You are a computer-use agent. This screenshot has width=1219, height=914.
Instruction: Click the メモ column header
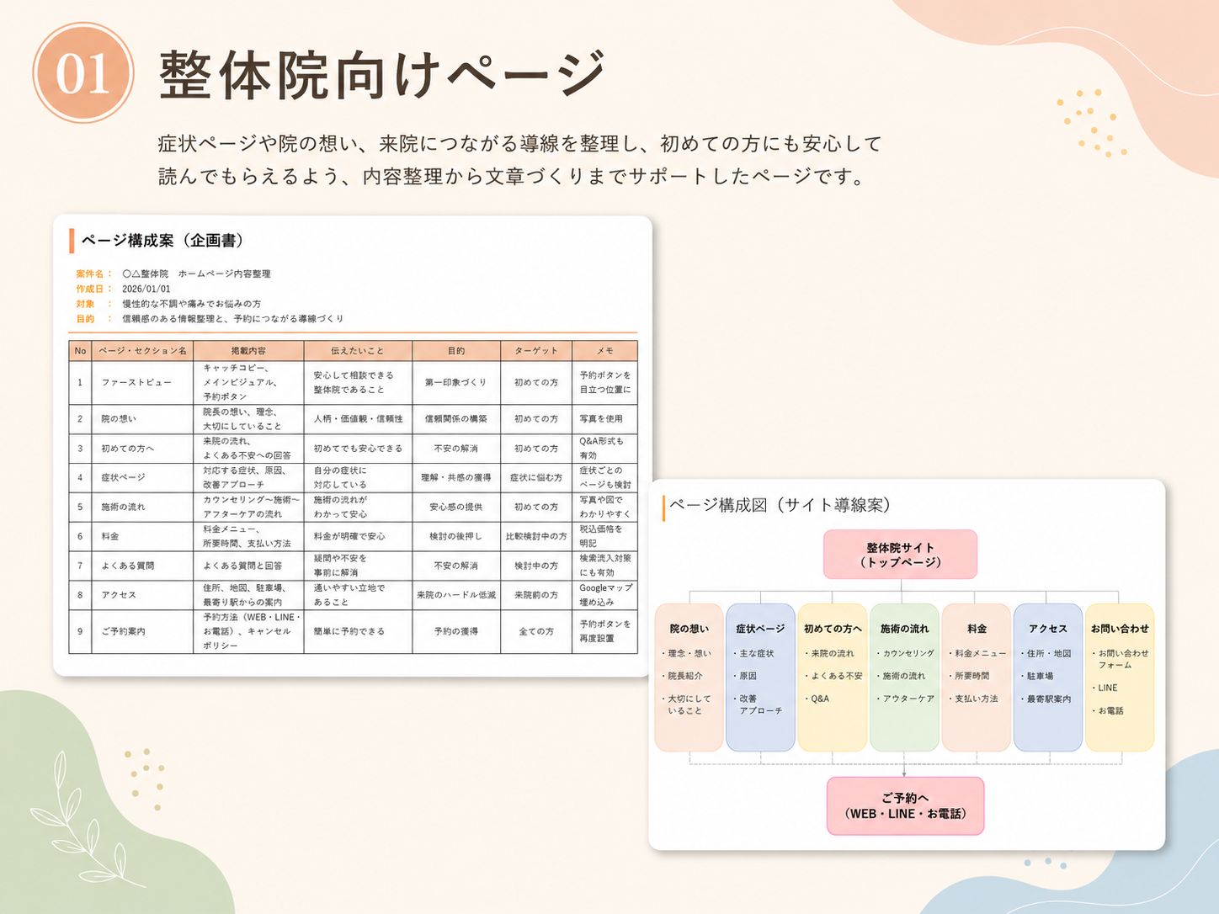[x=604, y=350]
